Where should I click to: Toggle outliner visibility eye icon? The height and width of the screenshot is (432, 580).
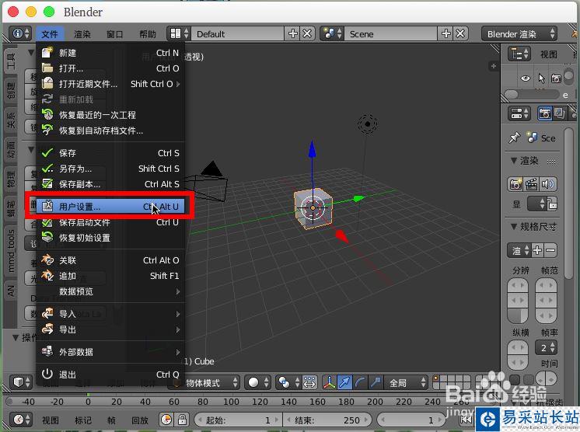526,78
